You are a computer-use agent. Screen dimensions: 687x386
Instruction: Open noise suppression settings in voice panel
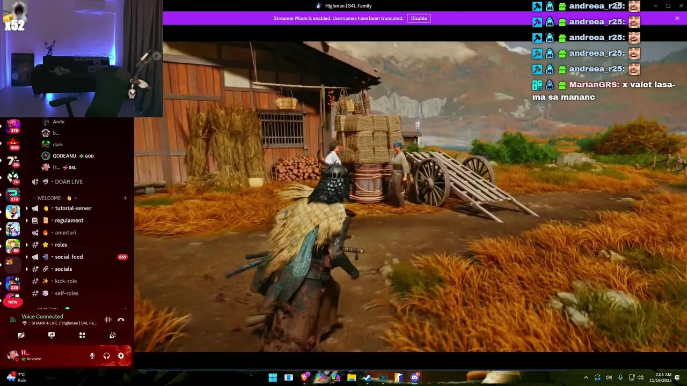pos(108,320)
